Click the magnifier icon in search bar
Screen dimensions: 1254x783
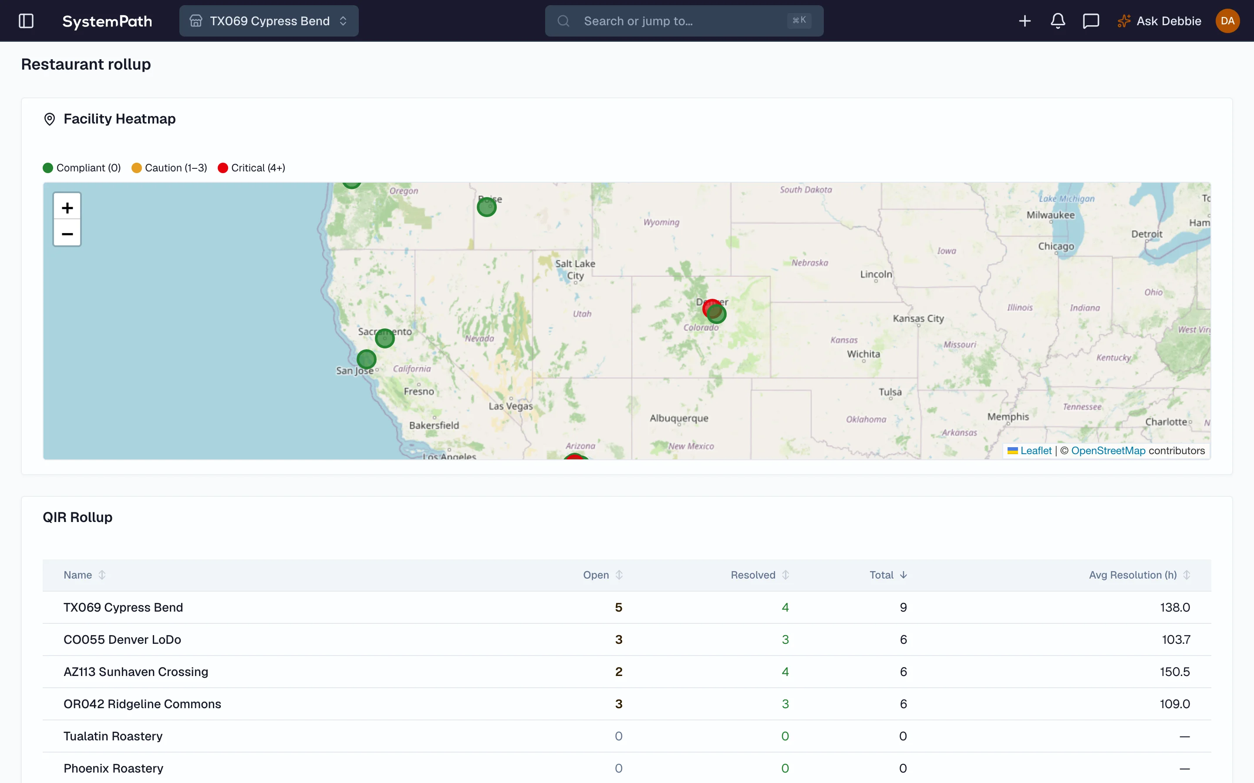563,21
